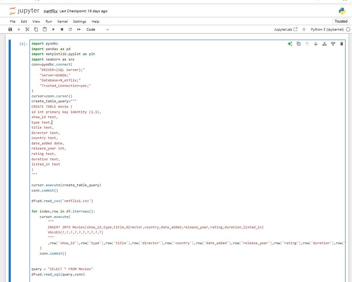Screen dimensions: 352x282
Task: Click the import seaborn as sns line
Action: click(53, 59)
